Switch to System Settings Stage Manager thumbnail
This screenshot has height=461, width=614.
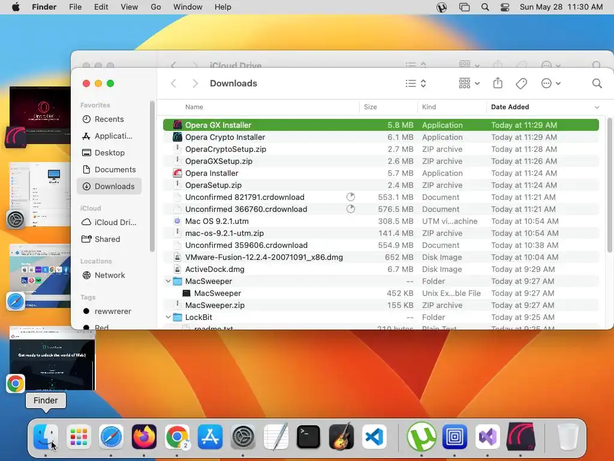click(40, 194)
